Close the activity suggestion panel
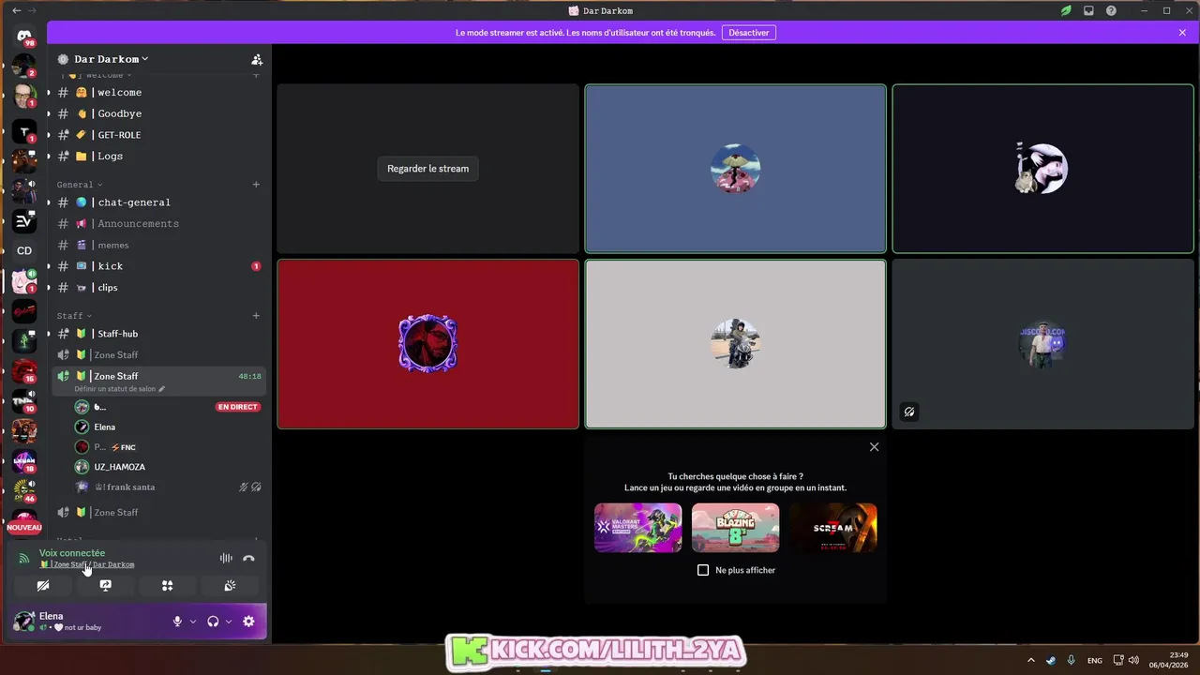 (x=874, y=447)
